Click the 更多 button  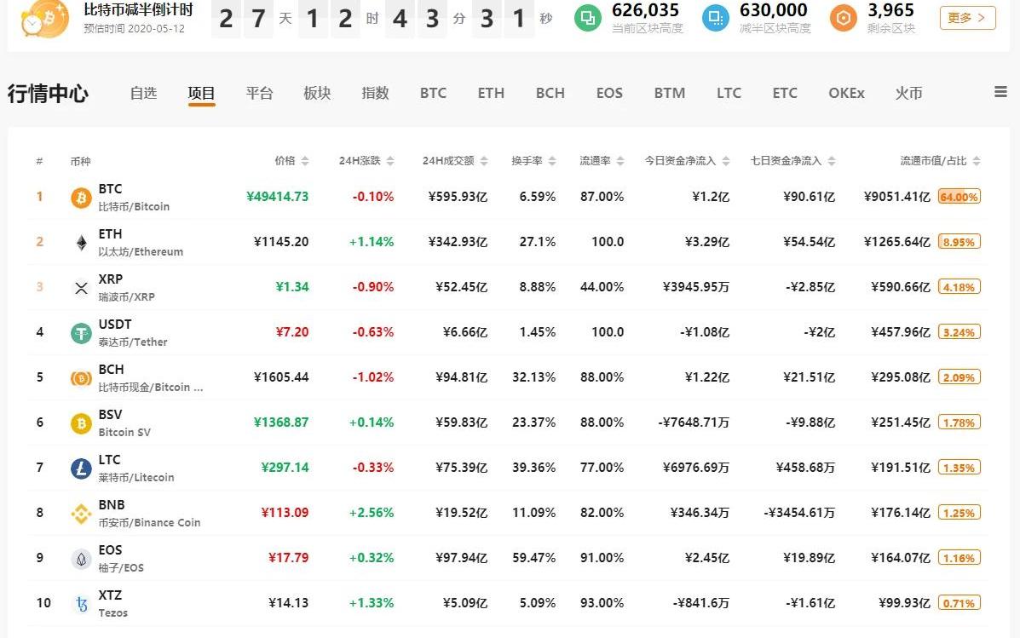[x=967, y=18]
